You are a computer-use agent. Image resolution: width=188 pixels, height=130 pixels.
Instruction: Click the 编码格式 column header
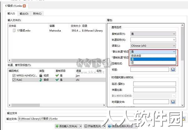tap(14, 71)
